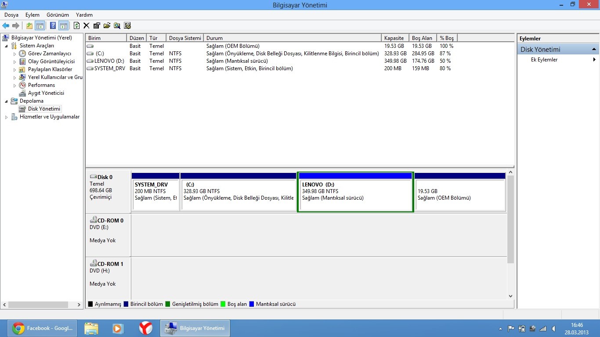Open Chrome Facebook window from taskbar
Screen dimensions: 600x337
tap(42, 328)
